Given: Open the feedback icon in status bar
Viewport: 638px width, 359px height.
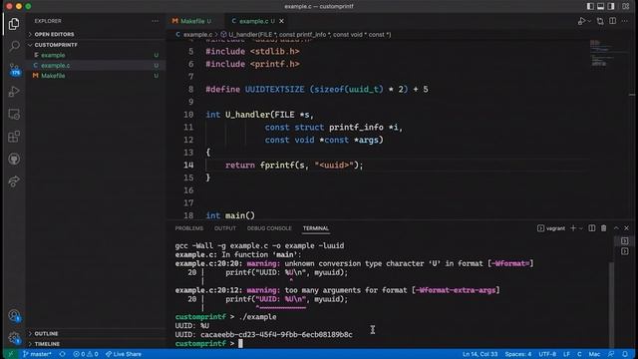Looking at the screenshot, I should coord(611,354).
